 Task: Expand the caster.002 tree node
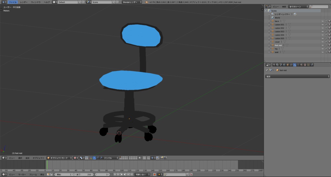(269, 28)
